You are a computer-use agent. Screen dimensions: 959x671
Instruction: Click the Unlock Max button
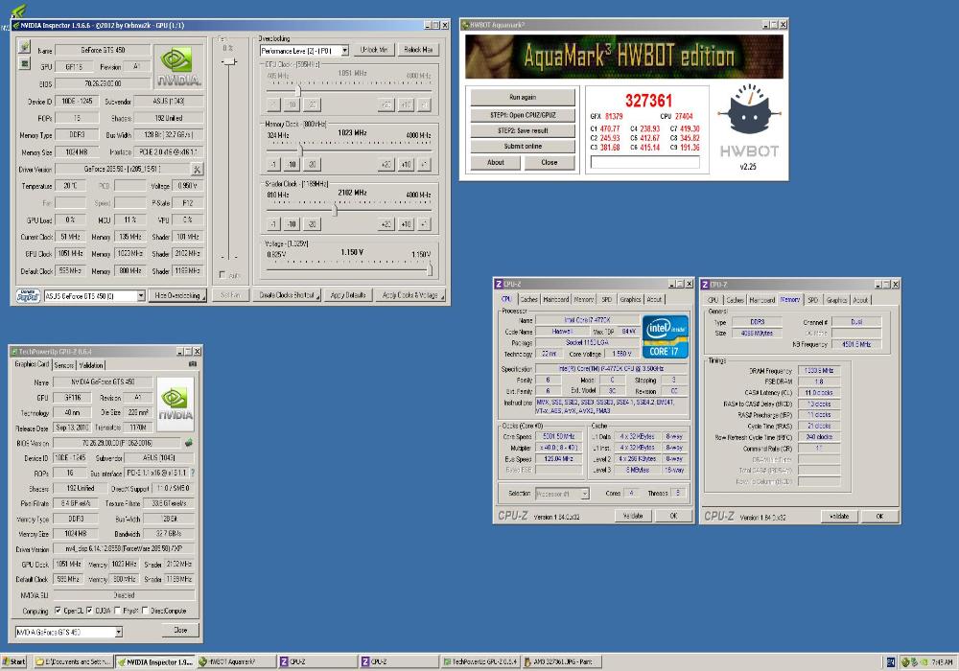[418, 50]
